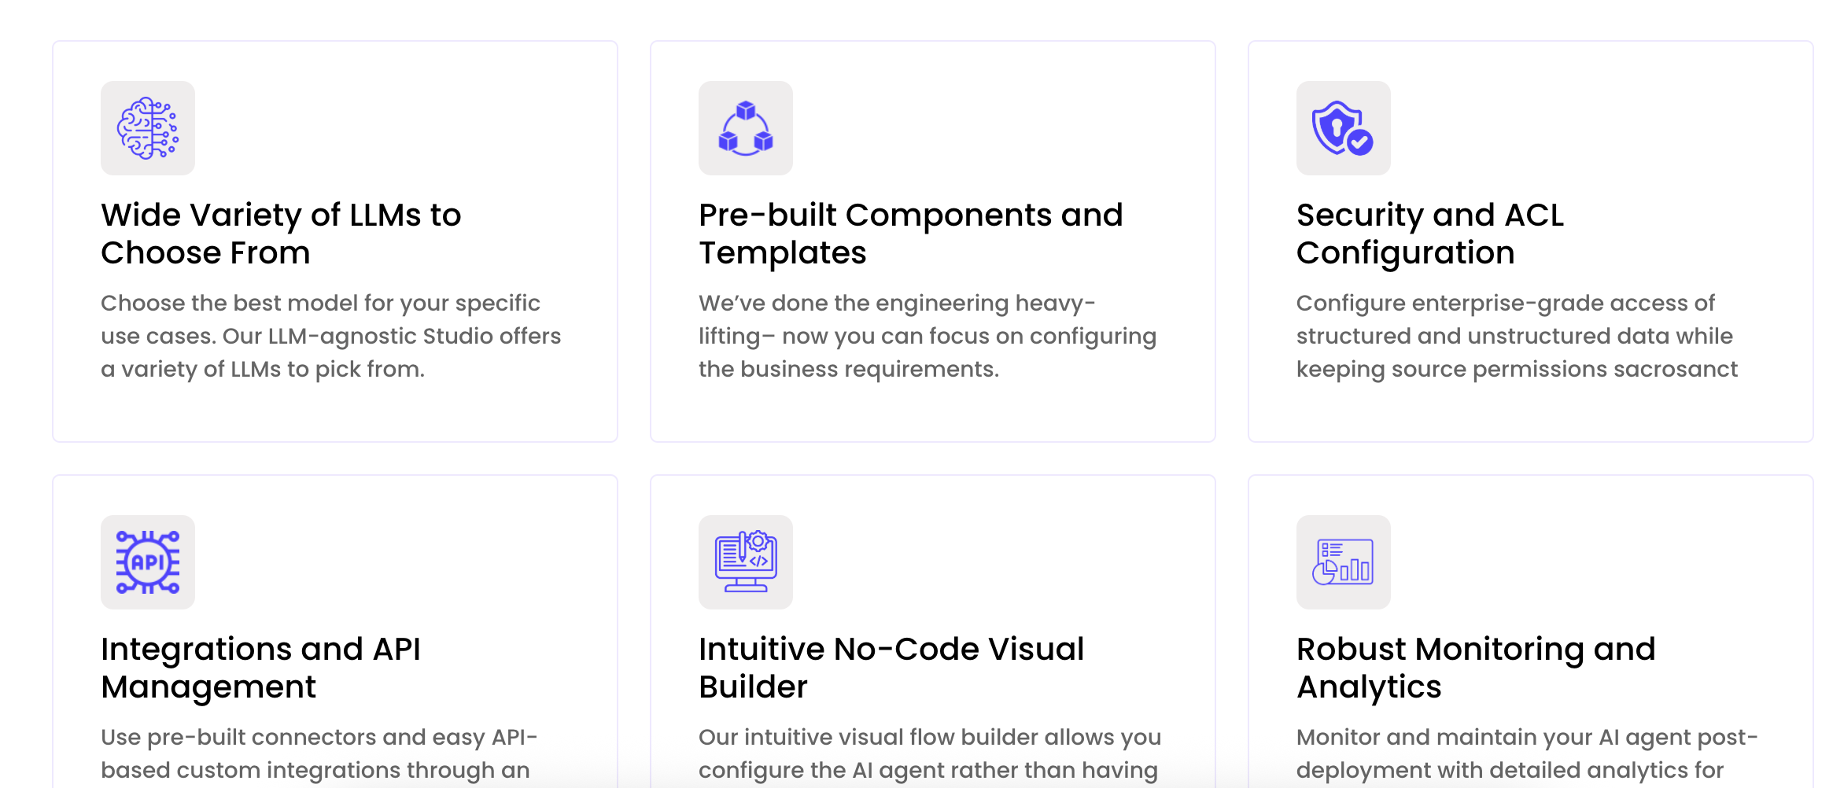Click the 'Use pre-built connectors' description text
1844x788 pixels.
(x=319, y=753)
